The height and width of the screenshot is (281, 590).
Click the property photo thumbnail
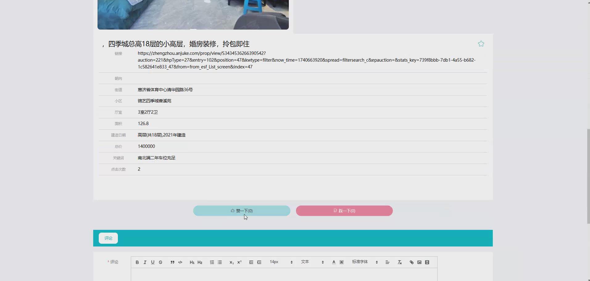click(x=193, y=15)
